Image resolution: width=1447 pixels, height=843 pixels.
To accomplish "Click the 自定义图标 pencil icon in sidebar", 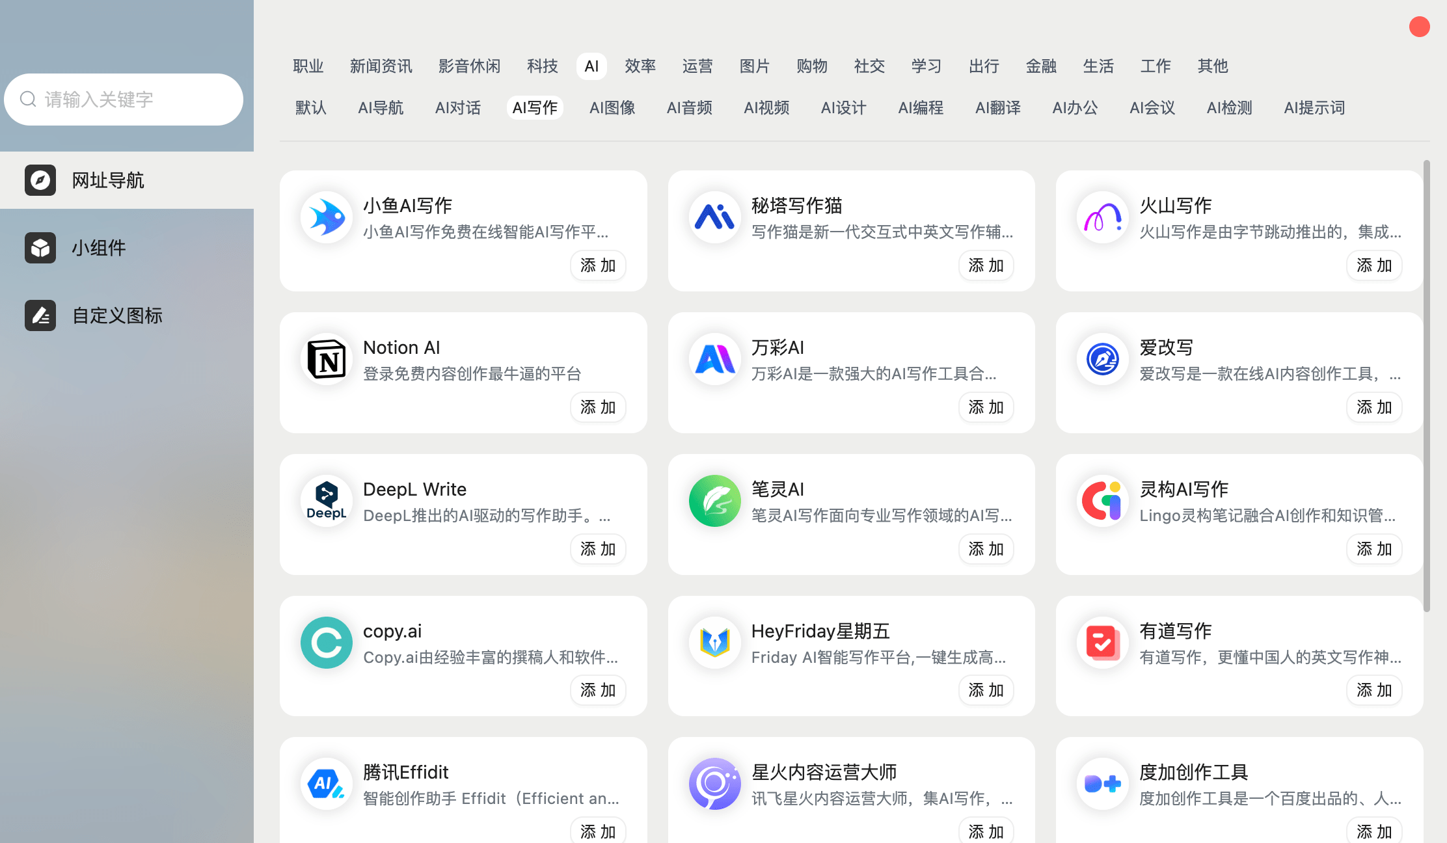I will 40,315.
